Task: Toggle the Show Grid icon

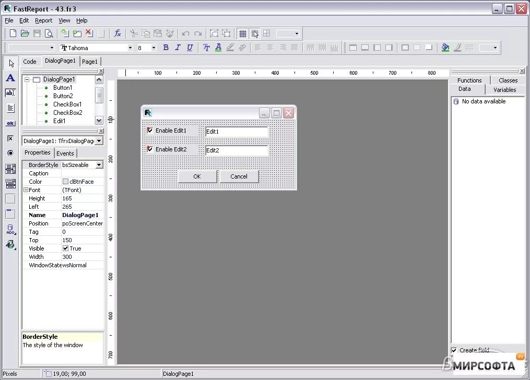Action: 242,33
